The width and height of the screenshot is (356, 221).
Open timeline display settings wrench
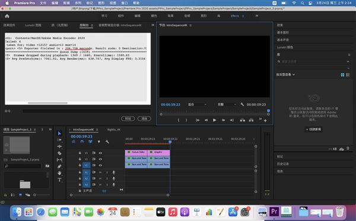point(107,142)
